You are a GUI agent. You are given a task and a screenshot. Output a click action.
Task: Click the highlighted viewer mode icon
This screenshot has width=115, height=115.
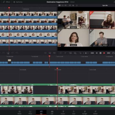[x=59, y=5]
